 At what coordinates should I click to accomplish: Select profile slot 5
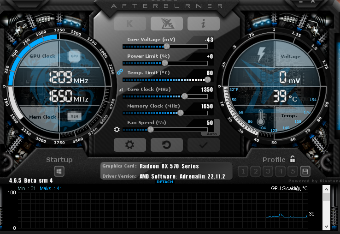click(293, 171)
